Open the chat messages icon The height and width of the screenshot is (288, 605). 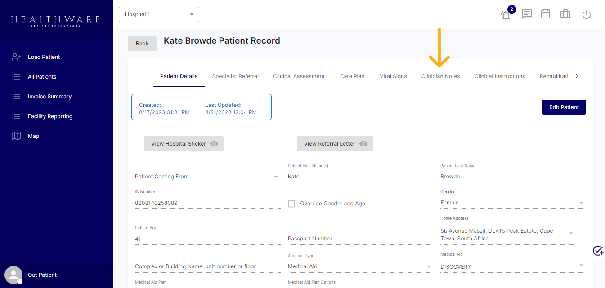pos(526,14)
